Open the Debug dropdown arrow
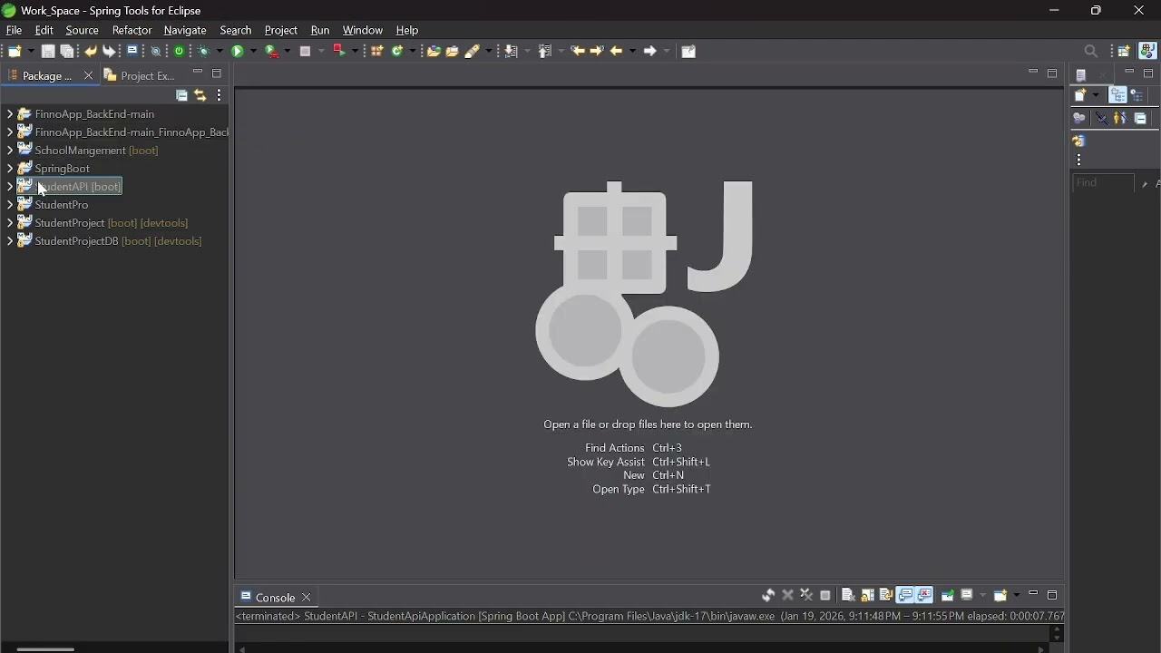 pos(220,52)
